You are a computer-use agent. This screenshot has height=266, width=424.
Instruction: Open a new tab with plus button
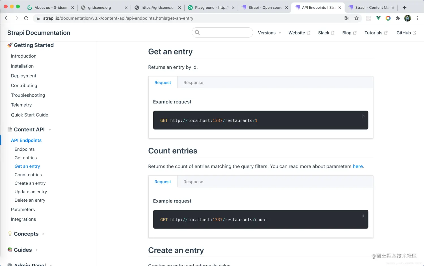point(404,8)
